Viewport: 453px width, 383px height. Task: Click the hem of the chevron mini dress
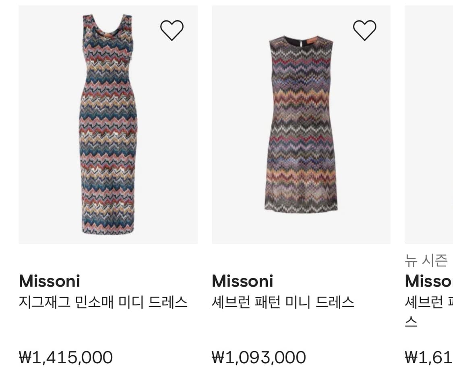[x=301, y=206]
